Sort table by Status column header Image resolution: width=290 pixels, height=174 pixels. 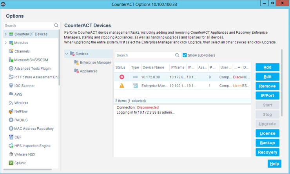[x=120, y=67]
